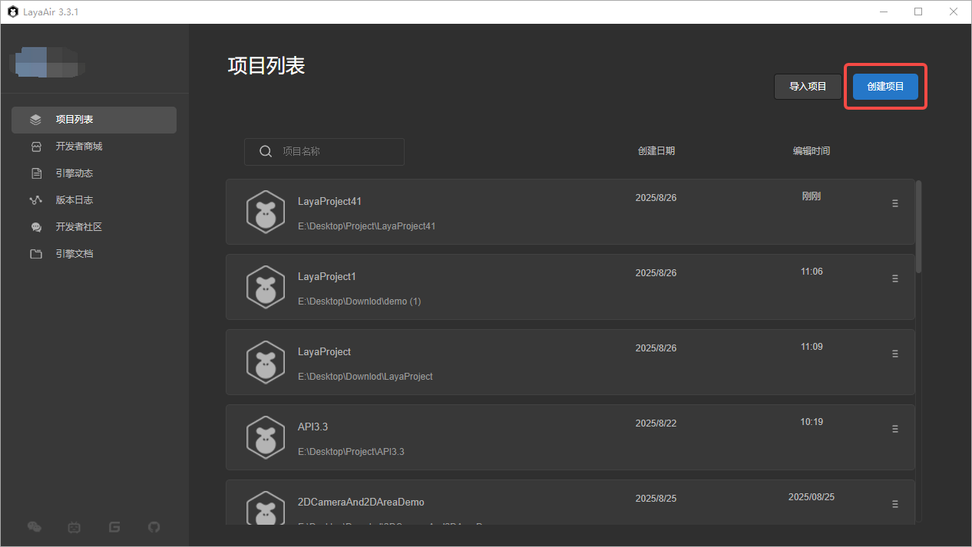Click the API3.3 project logo icon
The height and width of the screenshot is (547, 972).
(x=266, y=438)
